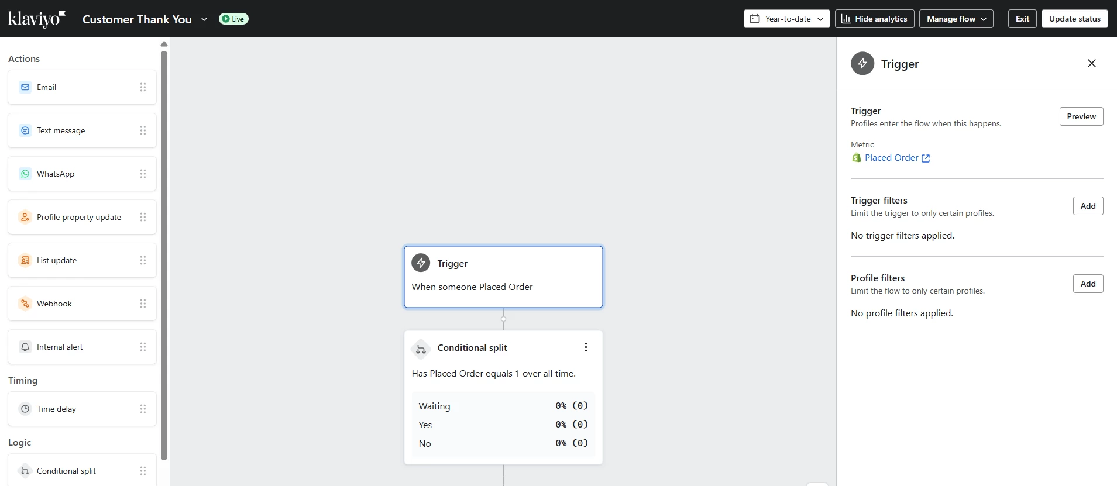Click the Webhook card drag handle
Viewport: 1117px width, 486px height.
coord(143,304)
